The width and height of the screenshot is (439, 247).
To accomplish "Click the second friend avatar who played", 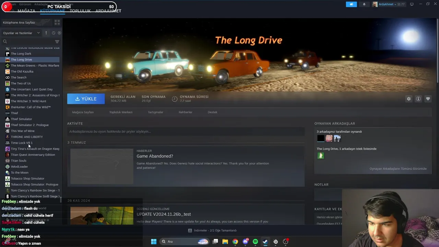I will [329, 138].
